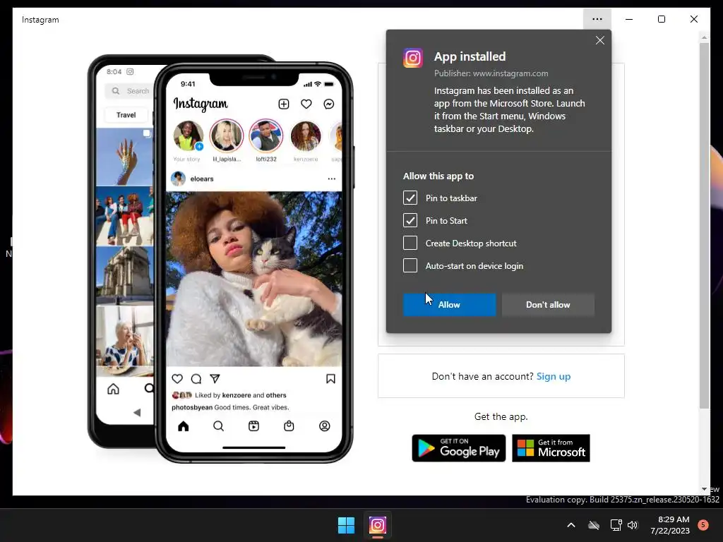Maximize the Instagram window
Image resolution: width=723 pixels, height=542 pixels.
pos(661,19)
